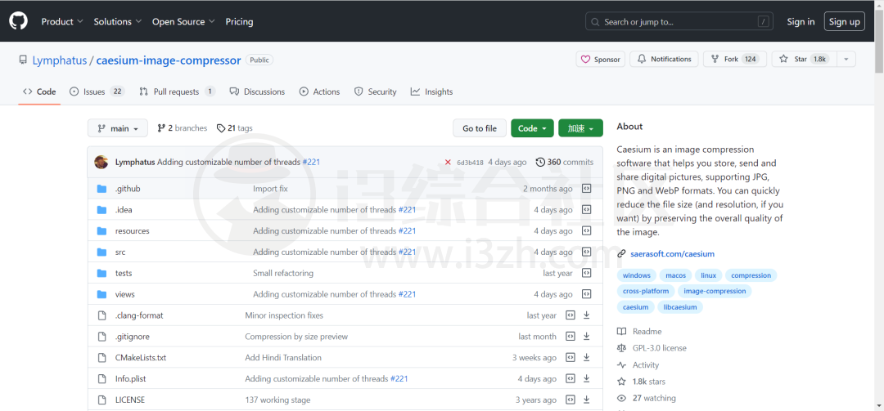Open the green Code dropdown
This screenshot has width=884, height=411.
[x=532, y=128]
